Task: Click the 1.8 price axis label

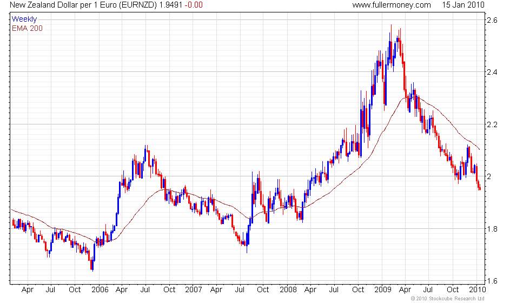Action: coord(492,229)
